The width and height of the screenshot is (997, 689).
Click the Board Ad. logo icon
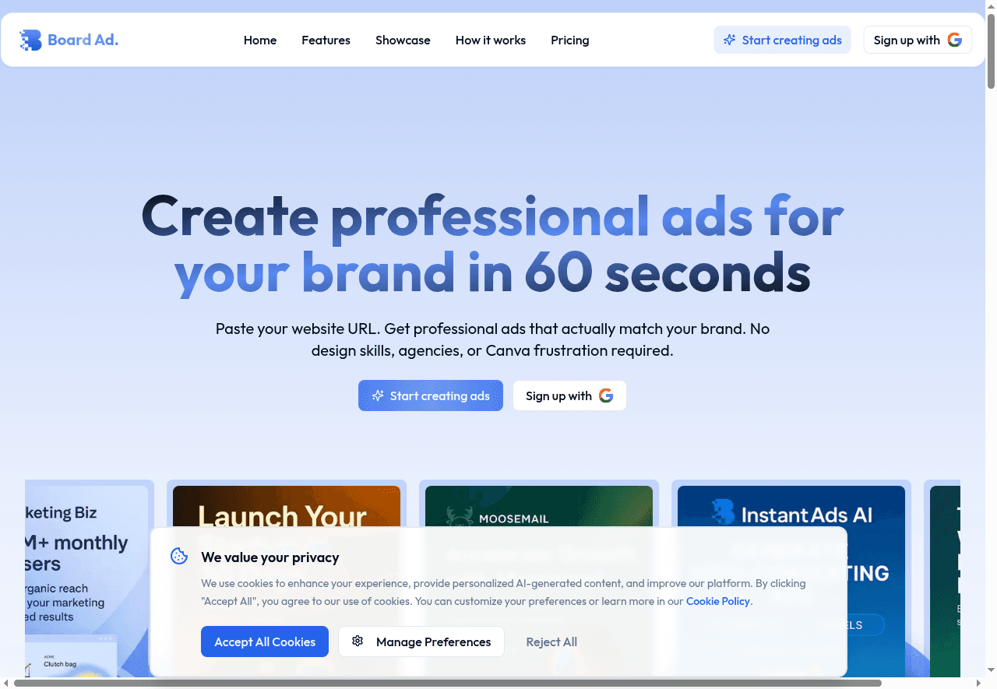pyautogui.click(x=30, y=40)
